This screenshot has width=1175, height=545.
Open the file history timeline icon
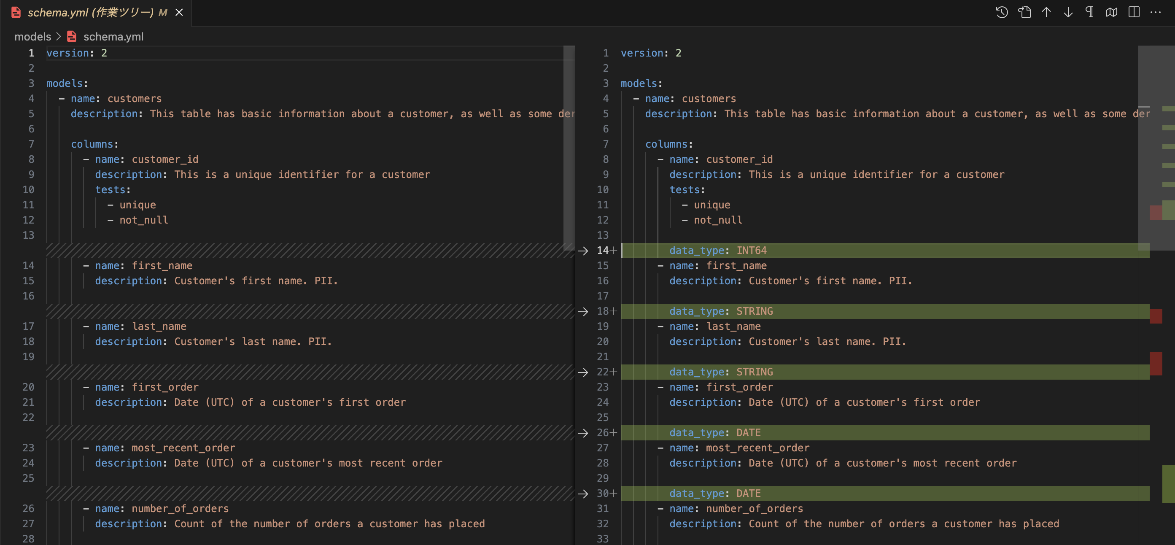(1002, 12)
